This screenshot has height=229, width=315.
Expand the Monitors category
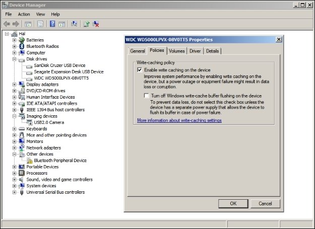click(x=14, y=141)
